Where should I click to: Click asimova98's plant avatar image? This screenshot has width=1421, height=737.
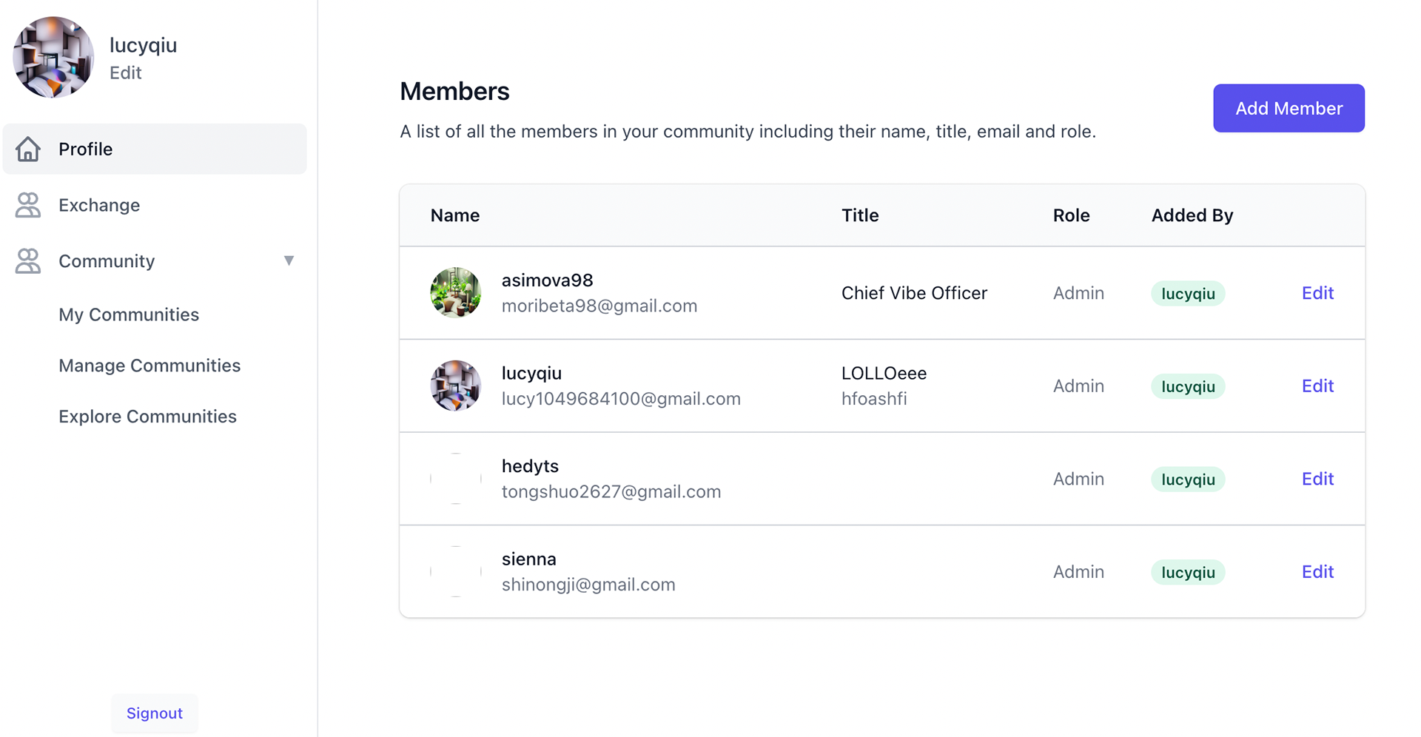456,293
